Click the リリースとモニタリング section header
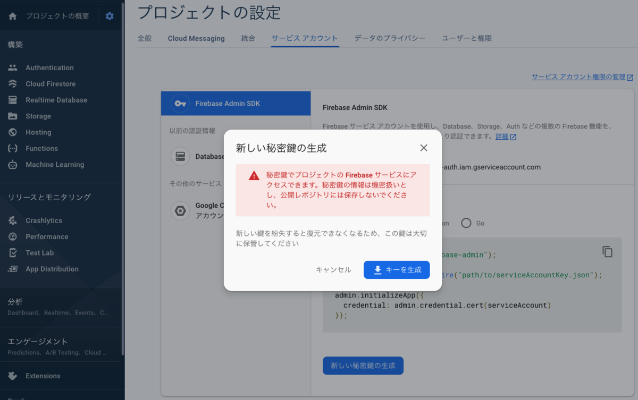Image resolution: width=638 pixels, height=400 pixels. (x=49, y=197)
